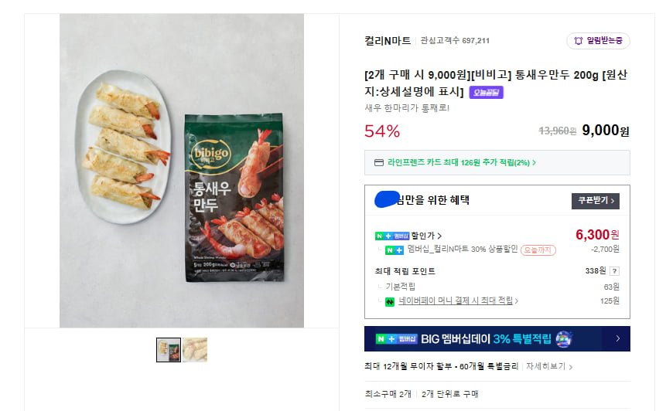Toggle the 알림받는중 notification button
The height and width of the screenshot is (411, 666).
coord(598,40)
